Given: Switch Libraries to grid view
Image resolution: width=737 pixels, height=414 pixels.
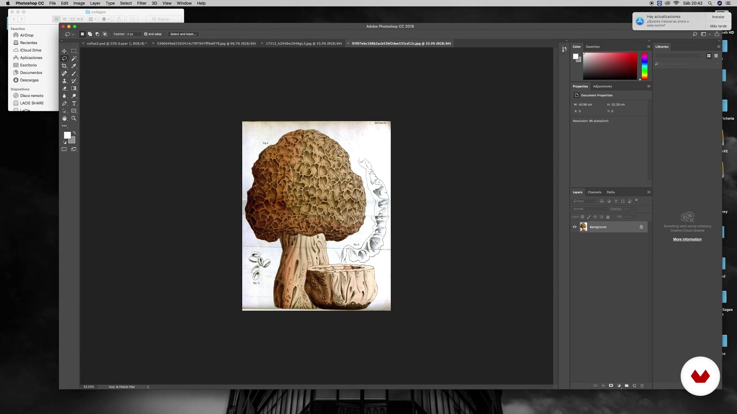Looking at the screenshot, I should point(709,56).
